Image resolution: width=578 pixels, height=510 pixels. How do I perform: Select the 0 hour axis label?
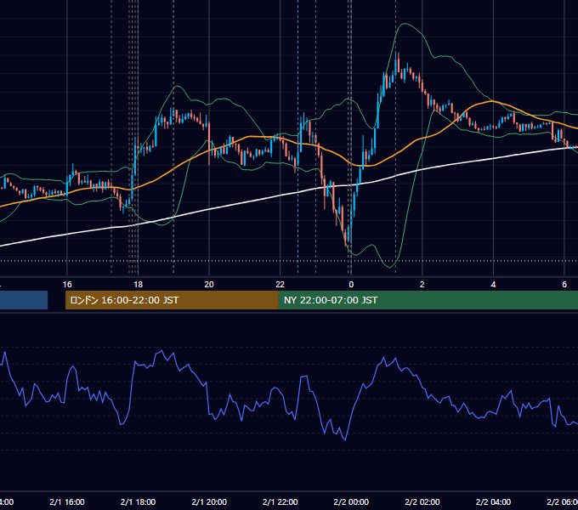351,285
